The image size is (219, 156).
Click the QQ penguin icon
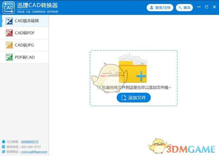point(4,142)
